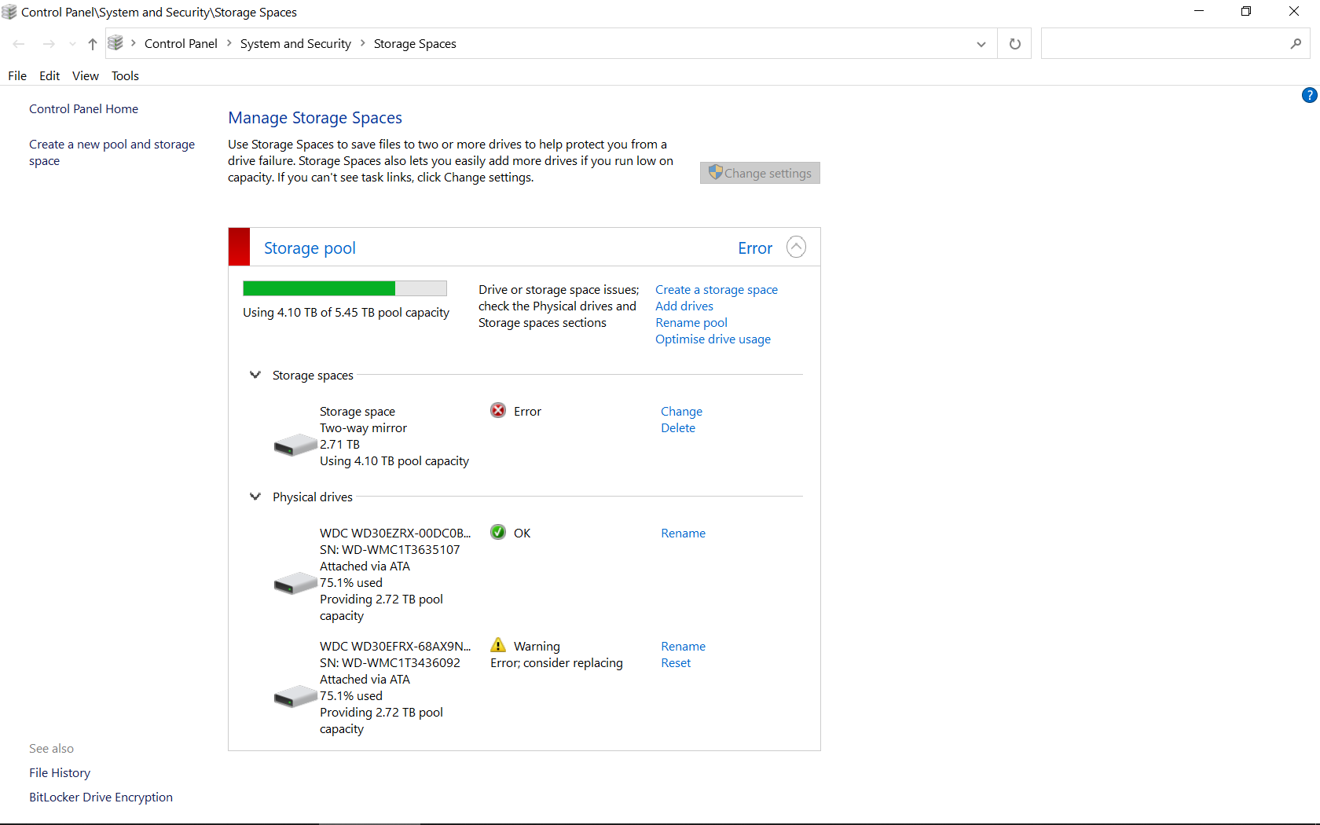
Task: Open the Tools menu
Action: [125, 75]
